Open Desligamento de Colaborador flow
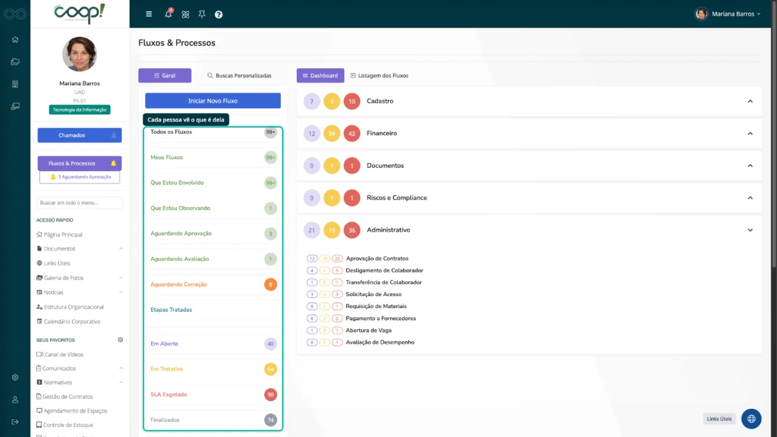The width and height of the screenshot is (777, 437). (384, 271)
